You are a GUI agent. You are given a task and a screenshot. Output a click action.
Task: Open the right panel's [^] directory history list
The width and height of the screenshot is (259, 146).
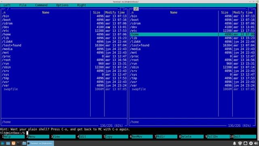coord(250,9)
